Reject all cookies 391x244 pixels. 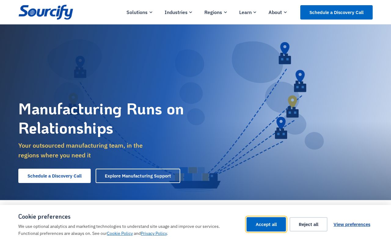(x=309, y=224)
